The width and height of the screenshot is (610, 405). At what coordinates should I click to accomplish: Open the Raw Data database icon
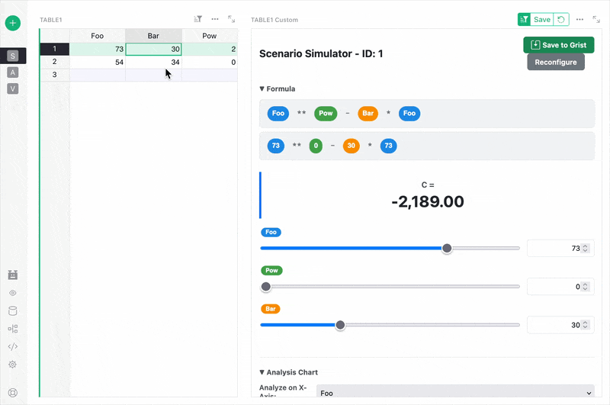point(13,310)
